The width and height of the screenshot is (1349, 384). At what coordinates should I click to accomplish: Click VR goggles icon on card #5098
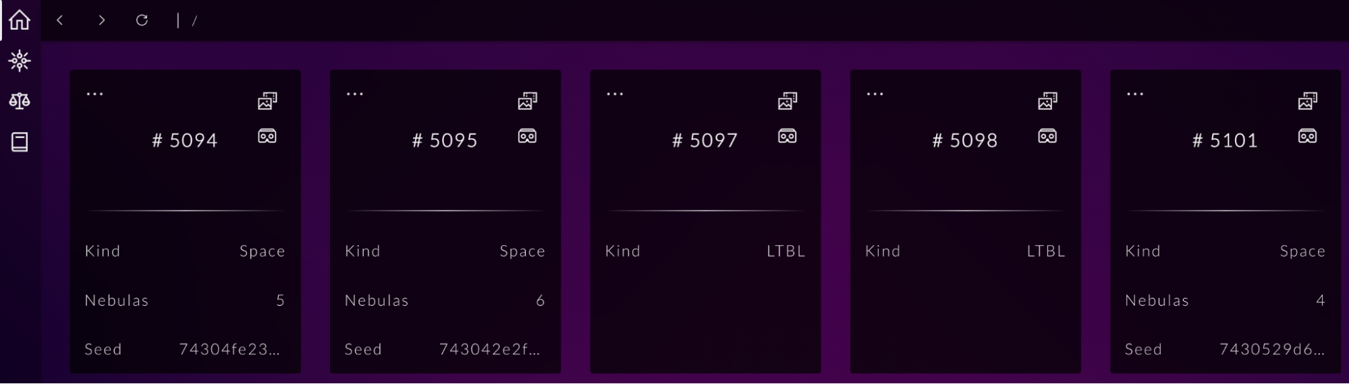(x=1047, y=136)
